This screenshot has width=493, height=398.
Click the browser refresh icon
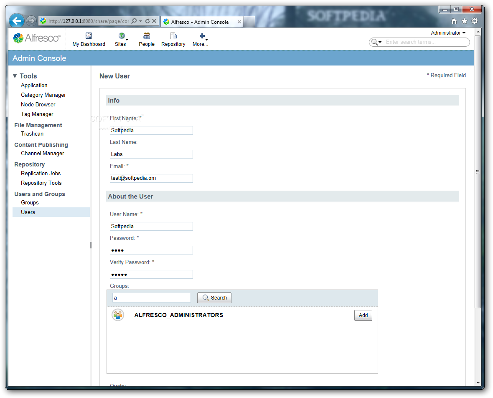[x=147, y=21]
